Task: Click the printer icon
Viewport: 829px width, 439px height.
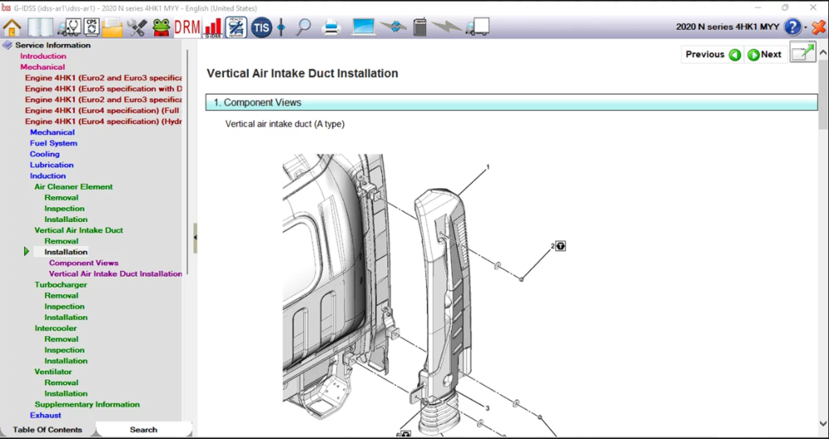Action: click(x=332, y=27)
